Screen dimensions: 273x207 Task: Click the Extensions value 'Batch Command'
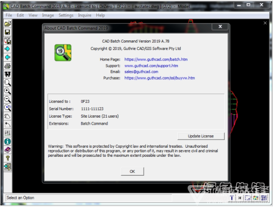(94, 123)
